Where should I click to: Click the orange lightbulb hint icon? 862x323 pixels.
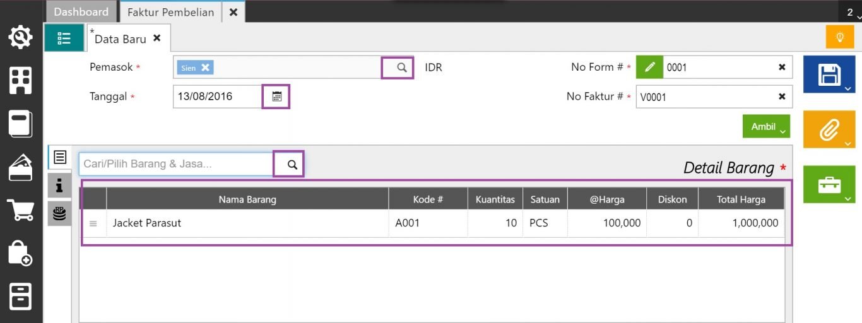point(840,37)
